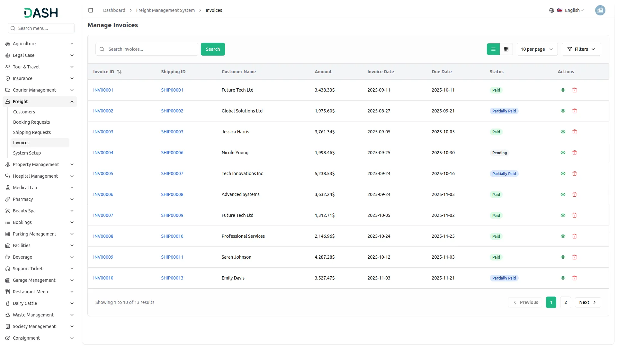
Task: Expand the Agriculture sidebar section
Action: click(40, 44)
